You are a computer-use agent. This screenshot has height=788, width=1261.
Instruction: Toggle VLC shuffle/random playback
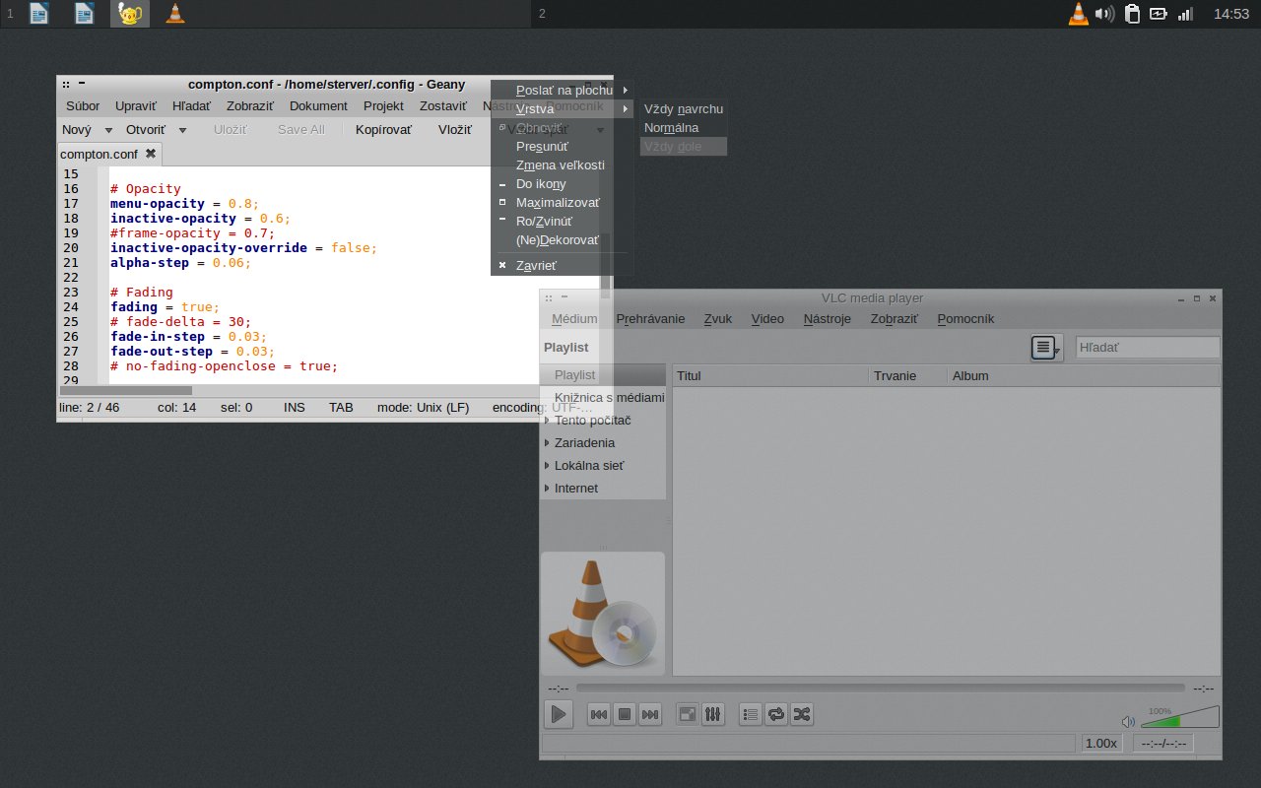click(x=802, y=715)
